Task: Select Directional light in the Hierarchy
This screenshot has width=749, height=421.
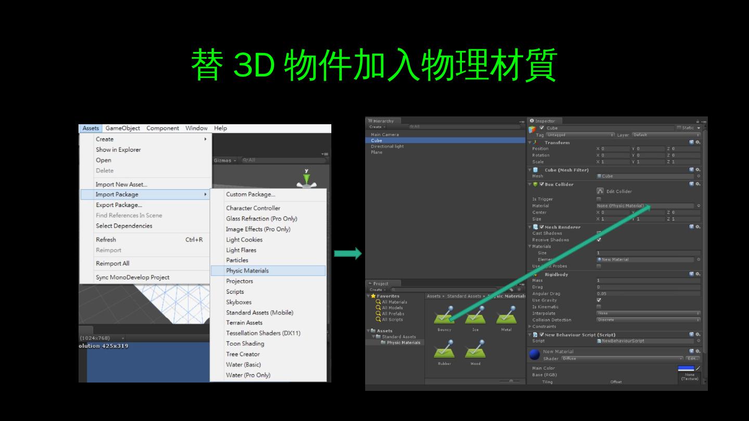Action: [x=387, y=147]
